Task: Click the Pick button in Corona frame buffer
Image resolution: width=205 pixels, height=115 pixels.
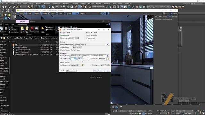Action: (76, 13)
